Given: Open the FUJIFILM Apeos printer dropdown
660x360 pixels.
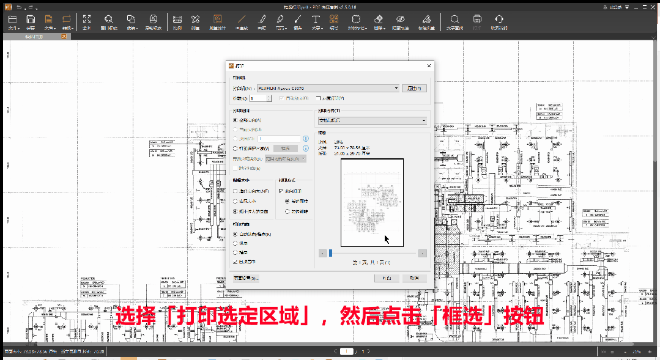Looking at the screenshot, I should [328, 88].
